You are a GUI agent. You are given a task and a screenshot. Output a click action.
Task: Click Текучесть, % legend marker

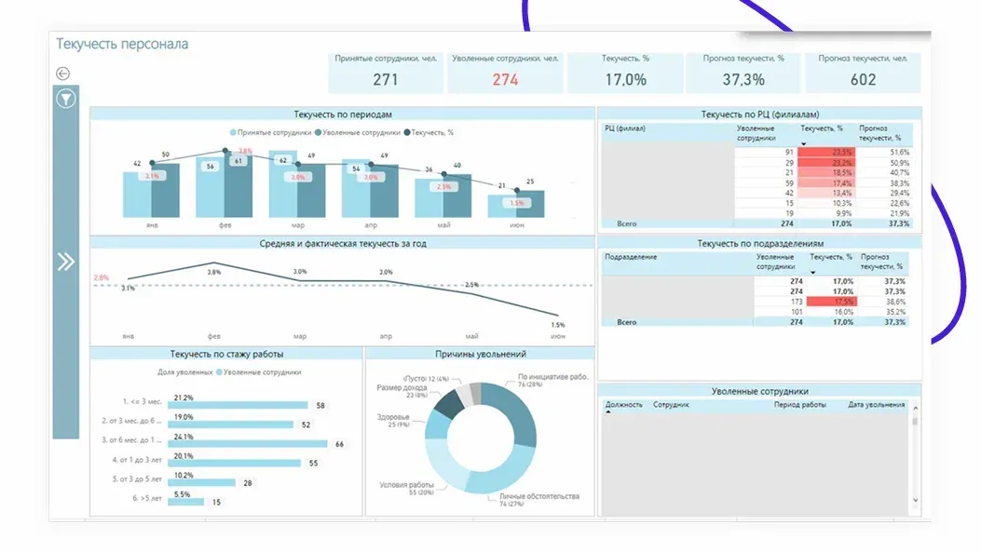click(x=406, y=133)
